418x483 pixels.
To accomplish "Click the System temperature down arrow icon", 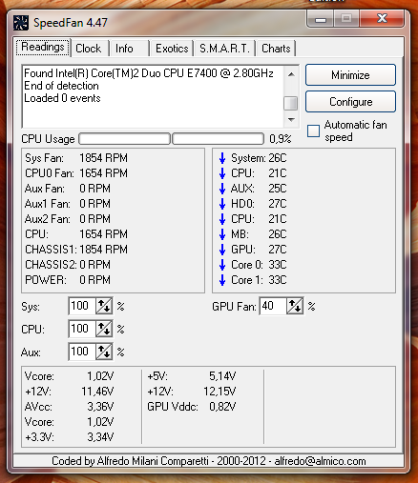I will click(x=222, y=158).
